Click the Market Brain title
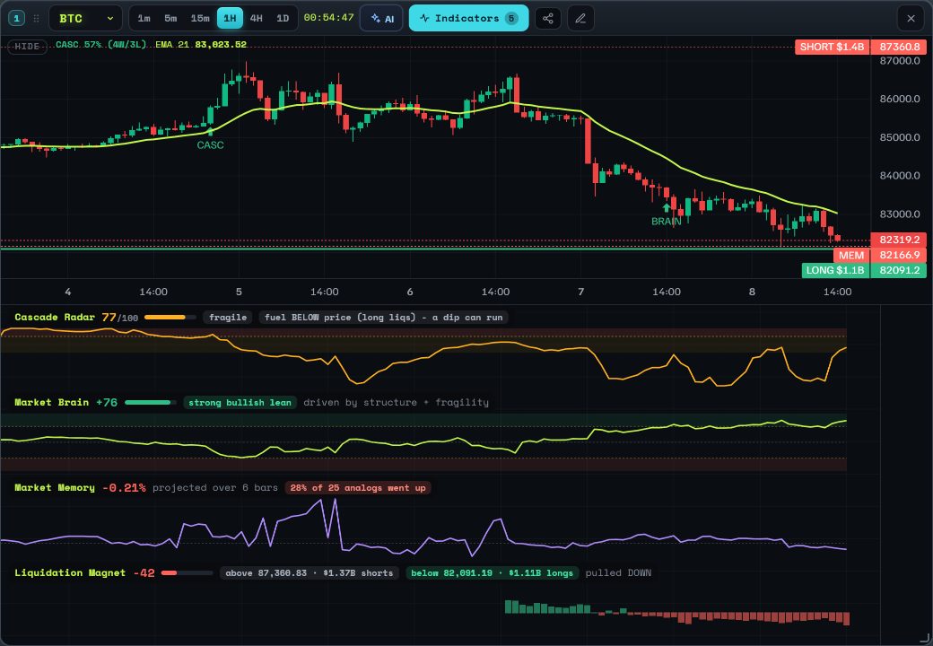The height and width of the screenshot is (646, 933). point(51,402)
